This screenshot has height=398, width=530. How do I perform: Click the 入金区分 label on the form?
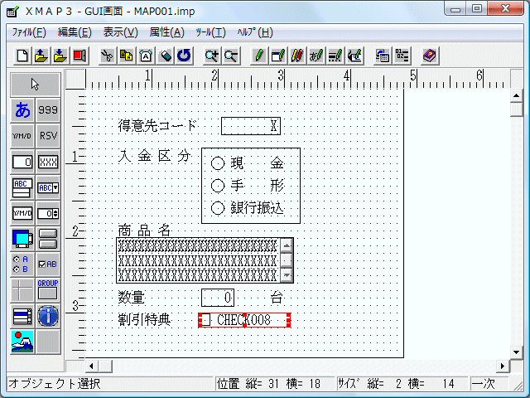click(x=155, y=156)
